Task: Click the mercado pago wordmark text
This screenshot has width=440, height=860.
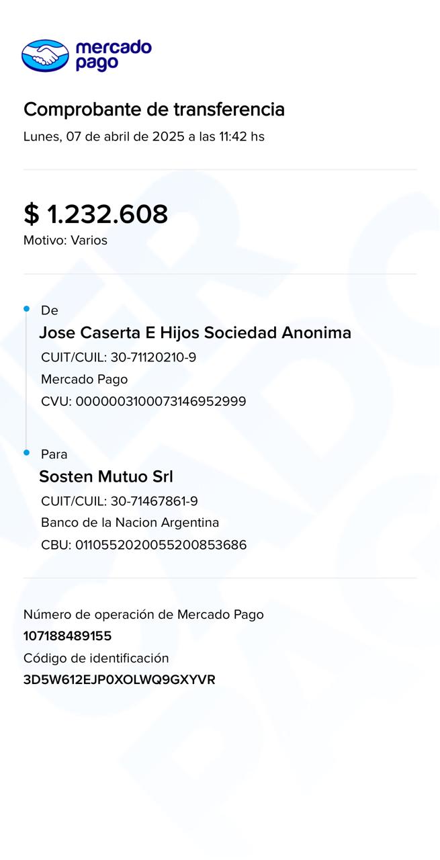Action: click(x=114, y=55)
